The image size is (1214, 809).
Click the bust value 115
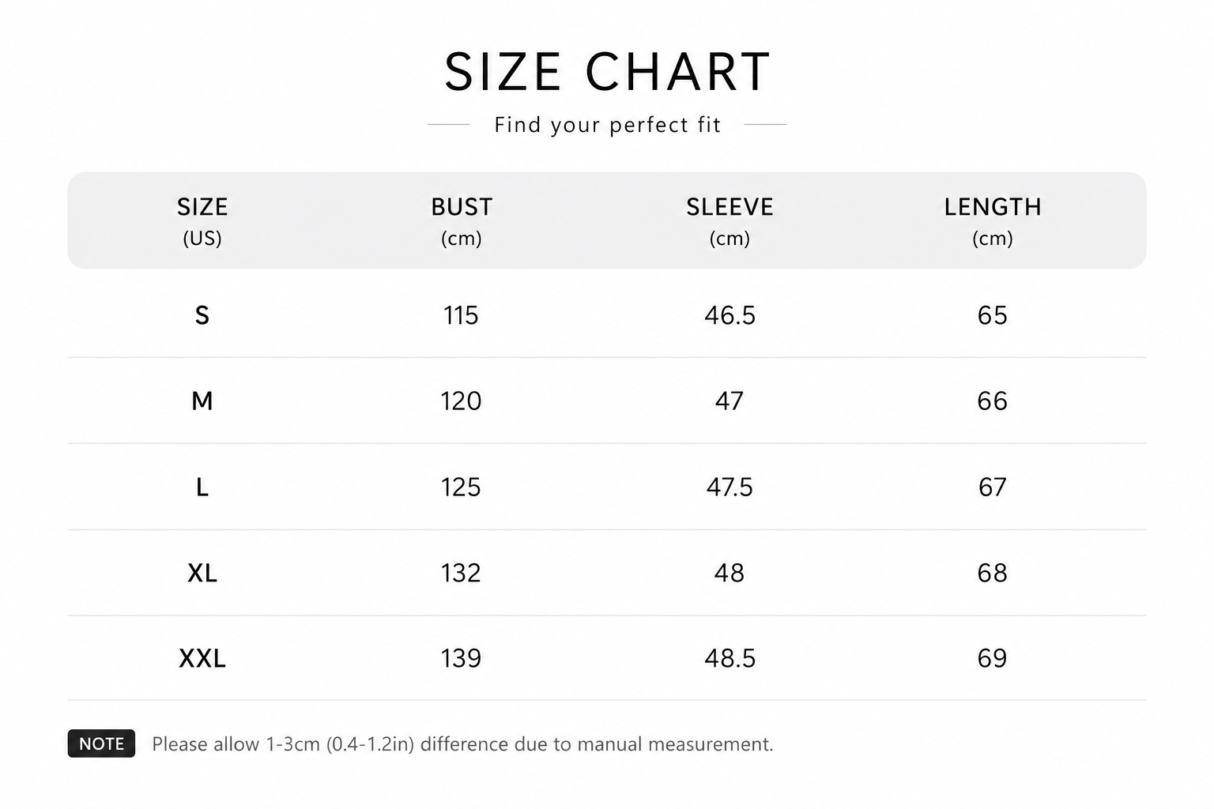[x=461, y=315]
